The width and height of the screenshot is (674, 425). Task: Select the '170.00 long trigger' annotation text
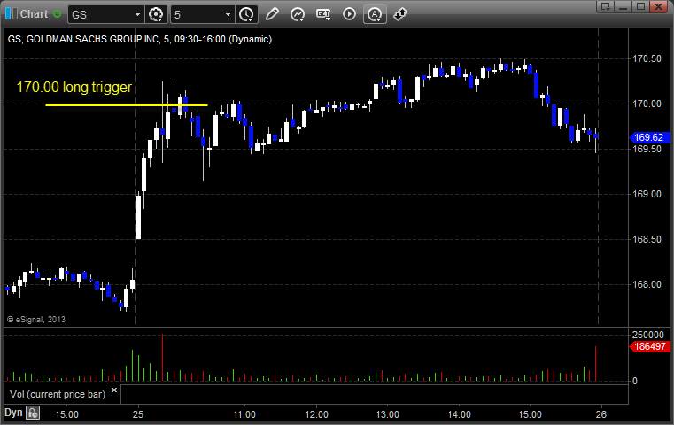click(74, 88)
